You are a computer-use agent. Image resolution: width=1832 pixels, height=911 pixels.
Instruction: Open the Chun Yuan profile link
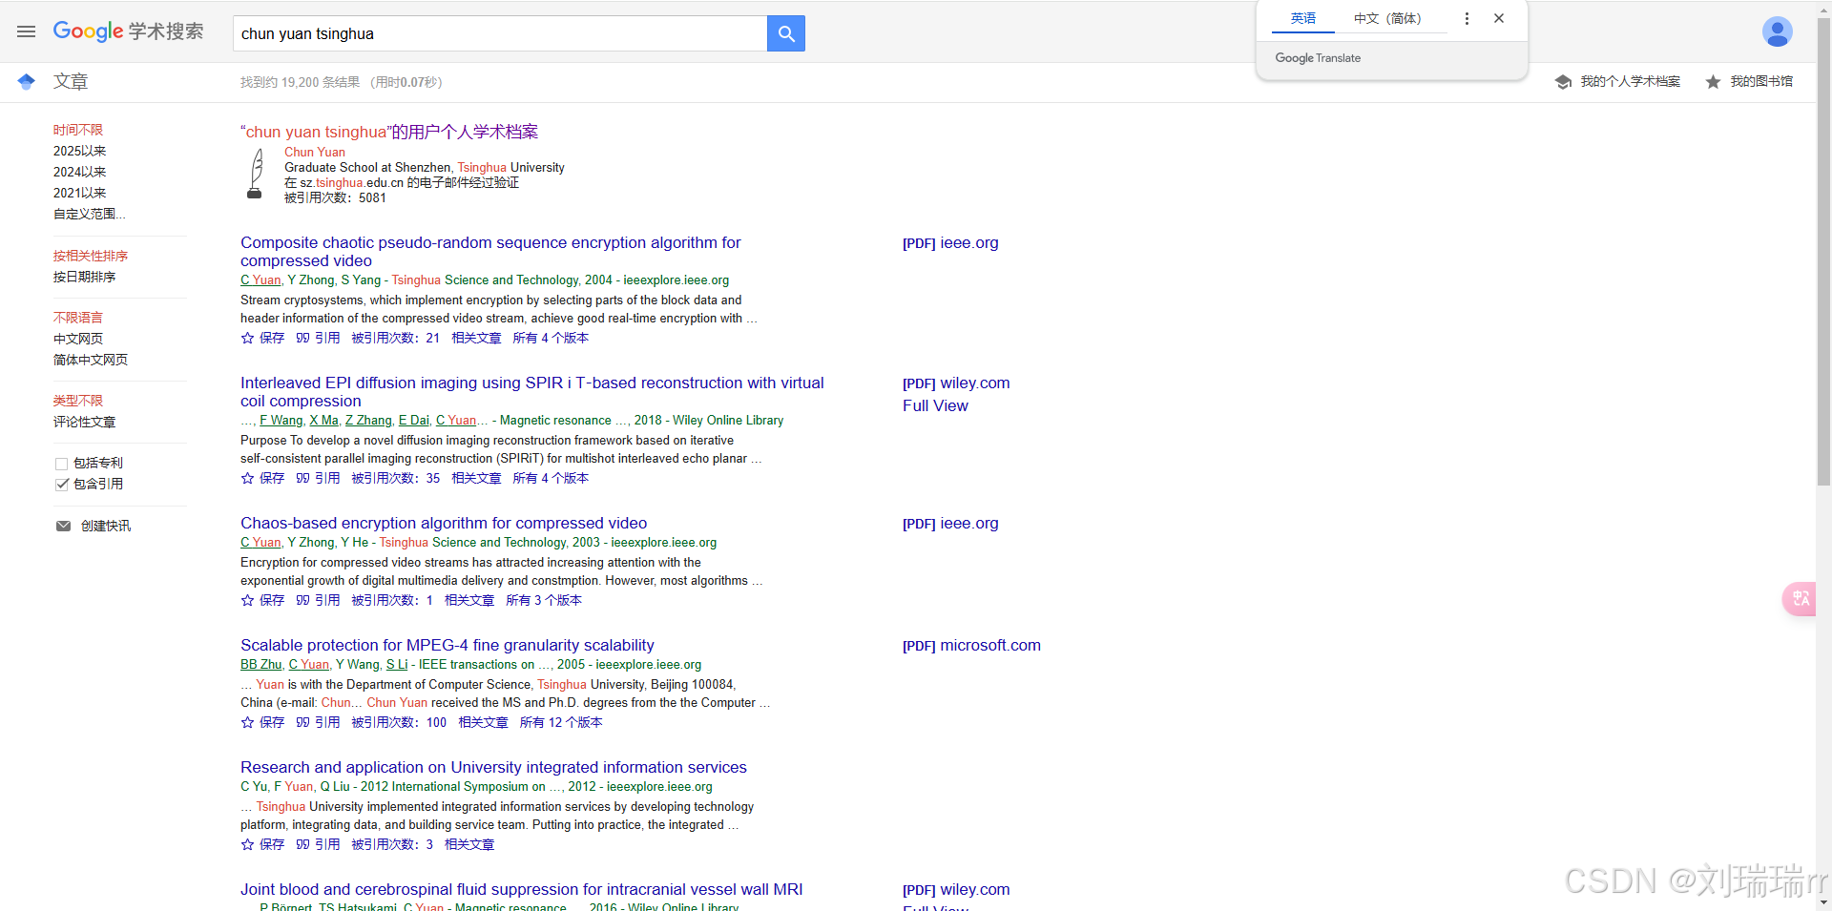point(315,152)
